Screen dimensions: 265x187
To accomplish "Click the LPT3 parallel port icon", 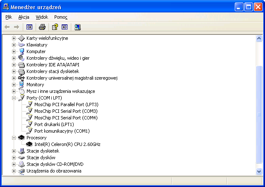I will 29,104.
